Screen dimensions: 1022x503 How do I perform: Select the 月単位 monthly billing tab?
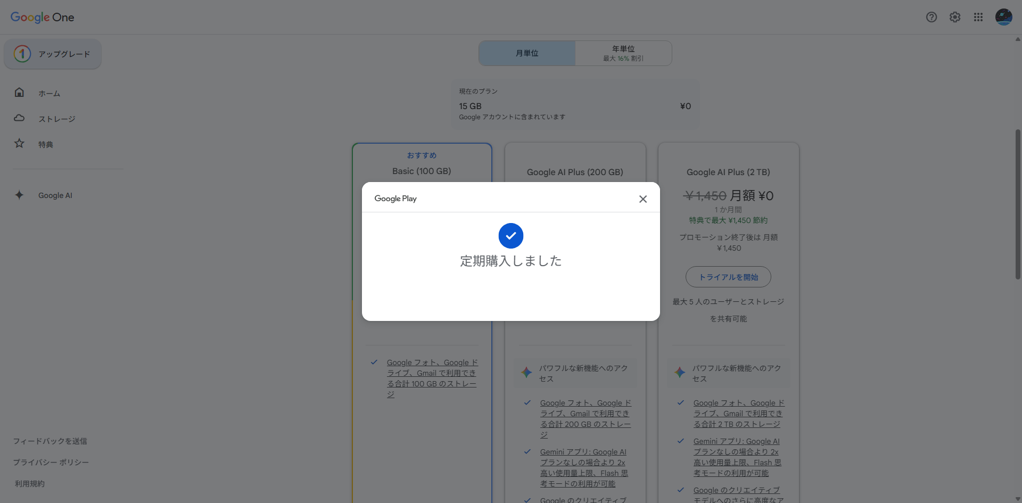tap(527, 53)
